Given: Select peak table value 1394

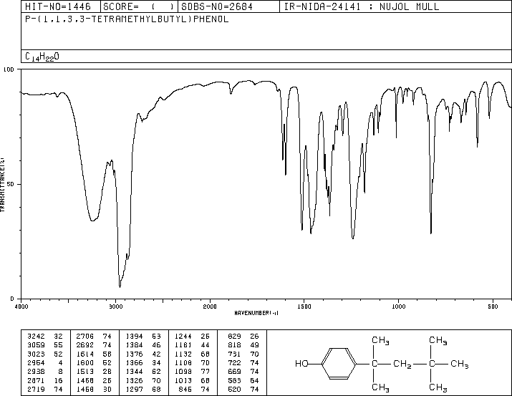Looking at the screenshot, I should click(x=134, y=337).
